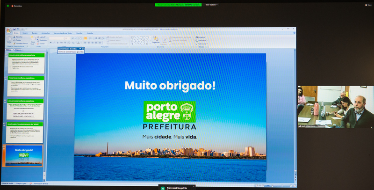Viewport: 374px width, 190px height.
Task: Toggle bold (N) formatting
Action: 50,43
